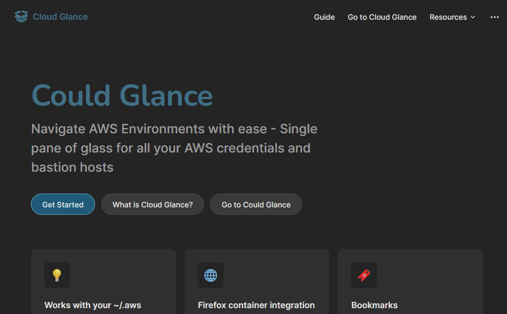The image size is (507, 314).
Task: Click the What is Cloud Glance? button
Action: [153, 204]
